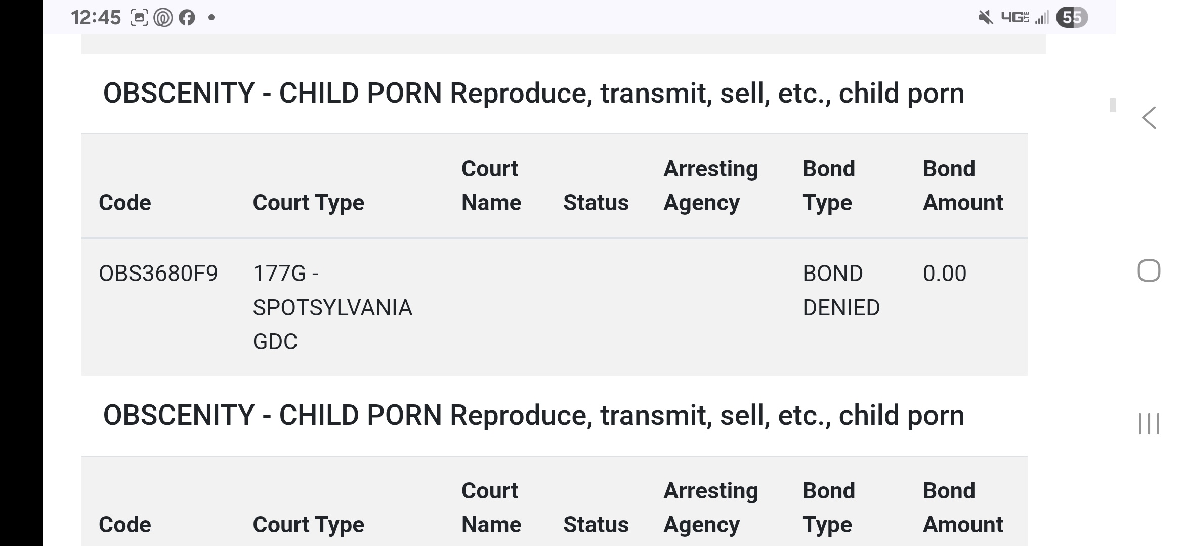Tap the Facebook notification icon in status bar
1184x546 pixels.
[187, 18]
